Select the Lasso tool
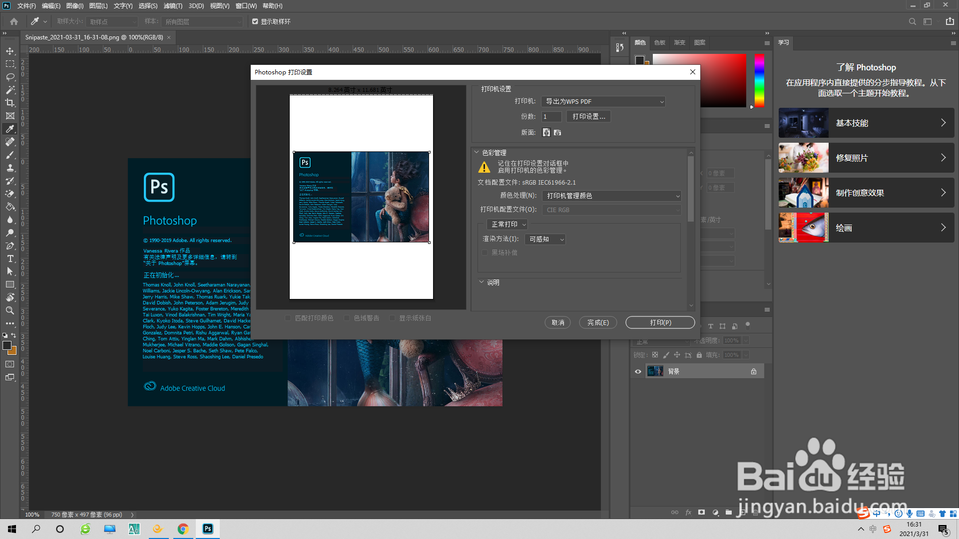Screen dimensions: 959x539 (10, 77)
